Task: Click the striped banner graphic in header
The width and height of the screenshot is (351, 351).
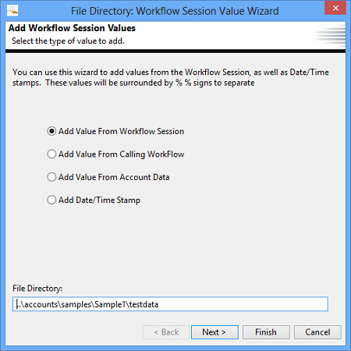Action: (330, 35)
